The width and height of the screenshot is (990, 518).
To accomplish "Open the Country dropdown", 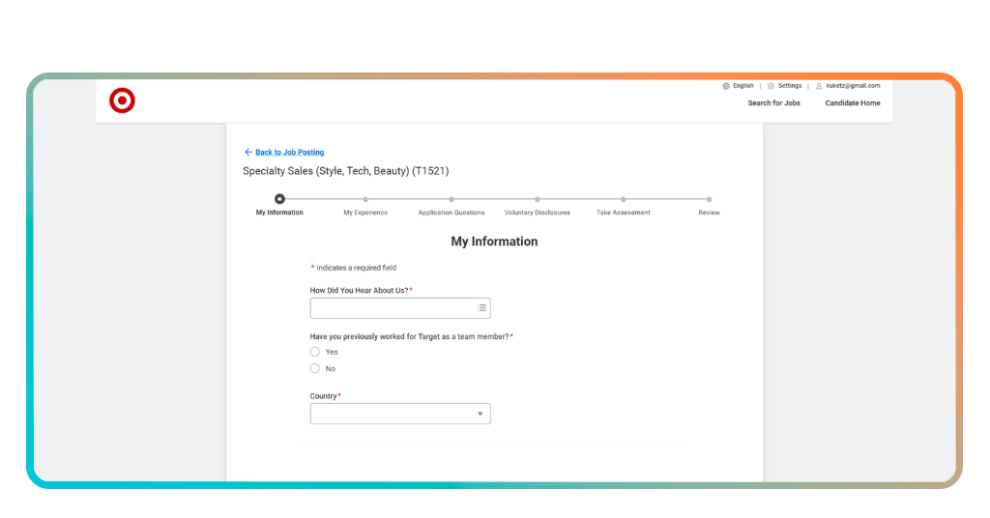I will [x=400, y=414].
